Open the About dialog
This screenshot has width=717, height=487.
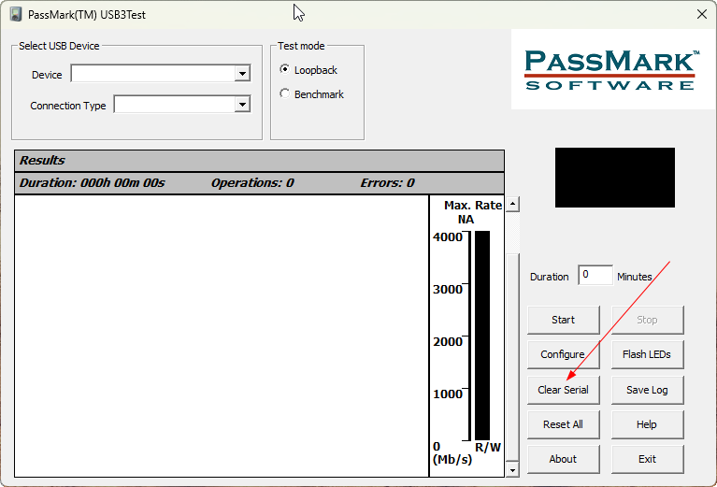(563, 459)
